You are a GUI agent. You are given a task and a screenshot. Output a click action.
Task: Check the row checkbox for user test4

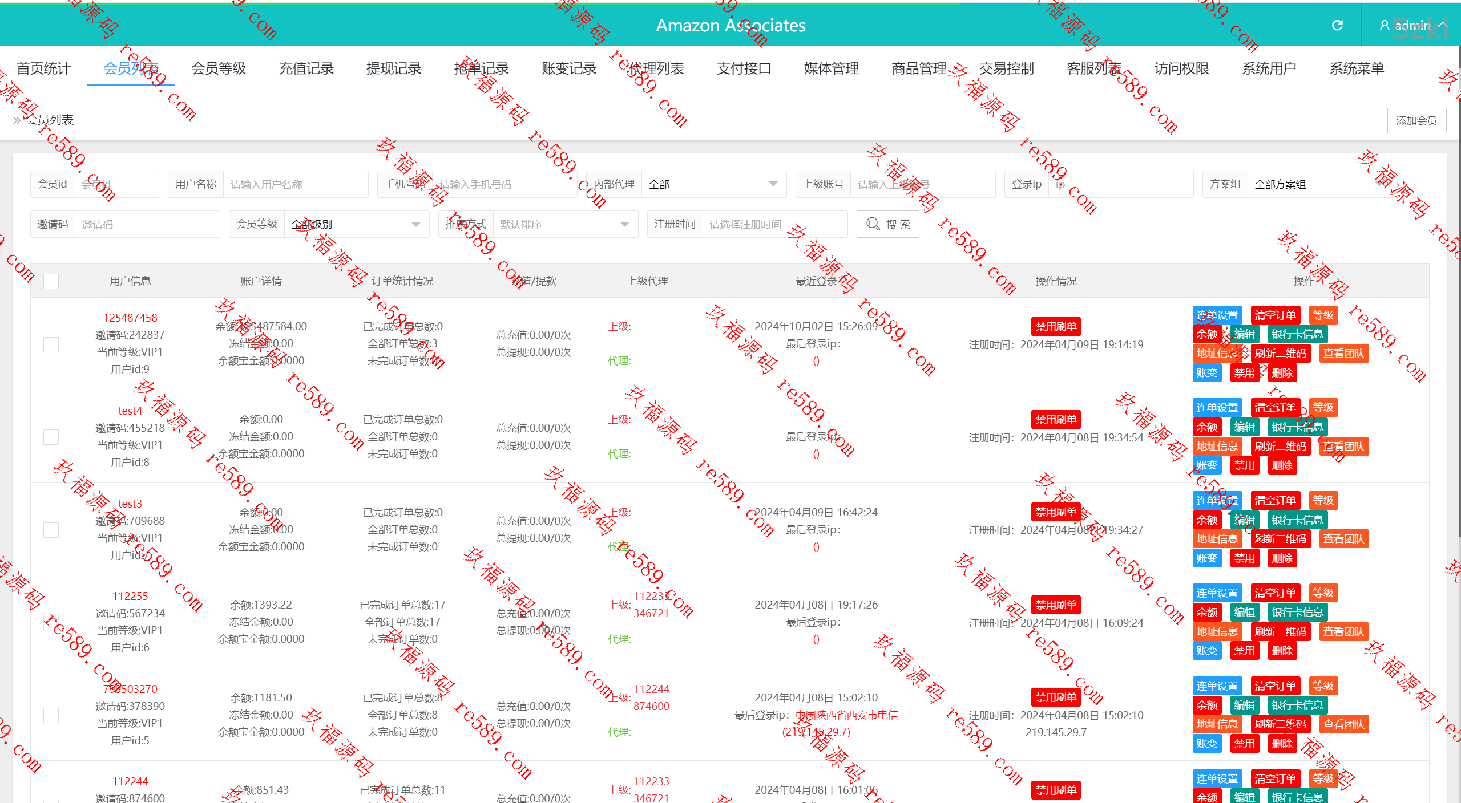click(51, 437)
